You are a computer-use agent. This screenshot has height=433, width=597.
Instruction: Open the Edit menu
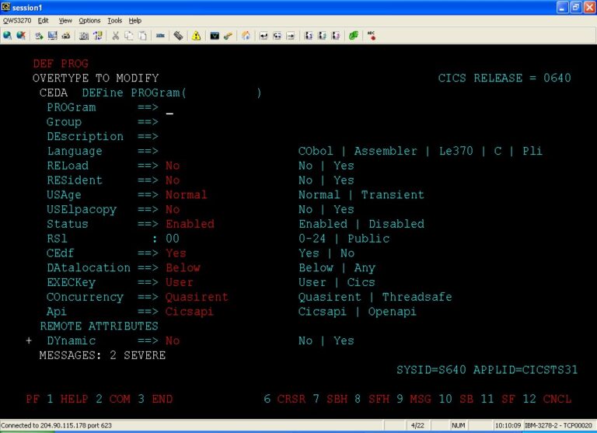[43, 20]
